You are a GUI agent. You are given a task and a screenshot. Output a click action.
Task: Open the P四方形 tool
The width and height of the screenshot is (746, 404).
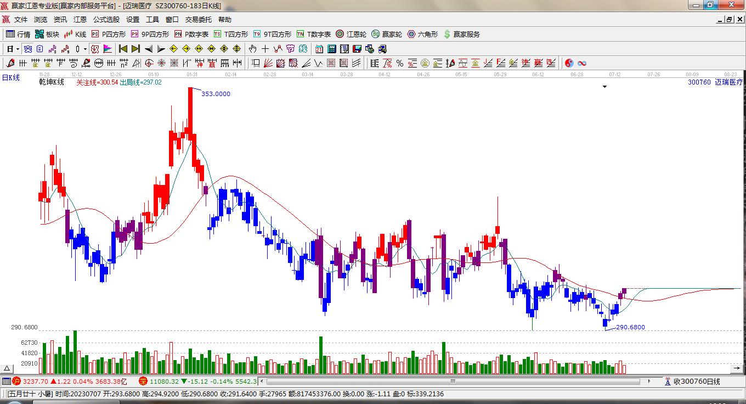[109, 34]
